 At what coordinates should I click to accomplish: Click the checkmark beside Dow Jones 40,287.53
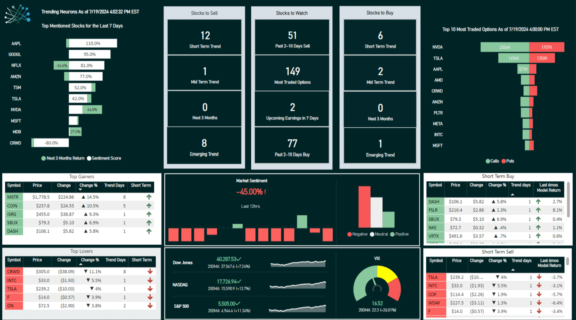pos(239,259)
